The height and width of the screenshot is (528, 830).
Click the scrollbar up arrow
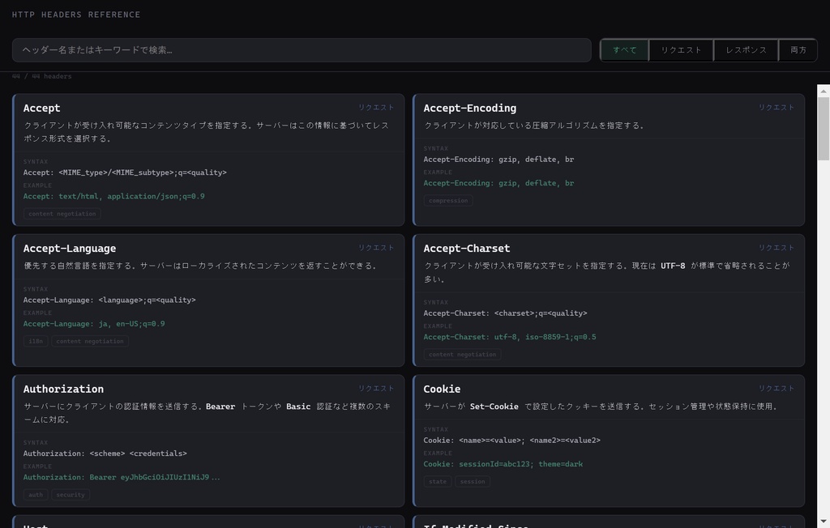[x=824, y=91]
